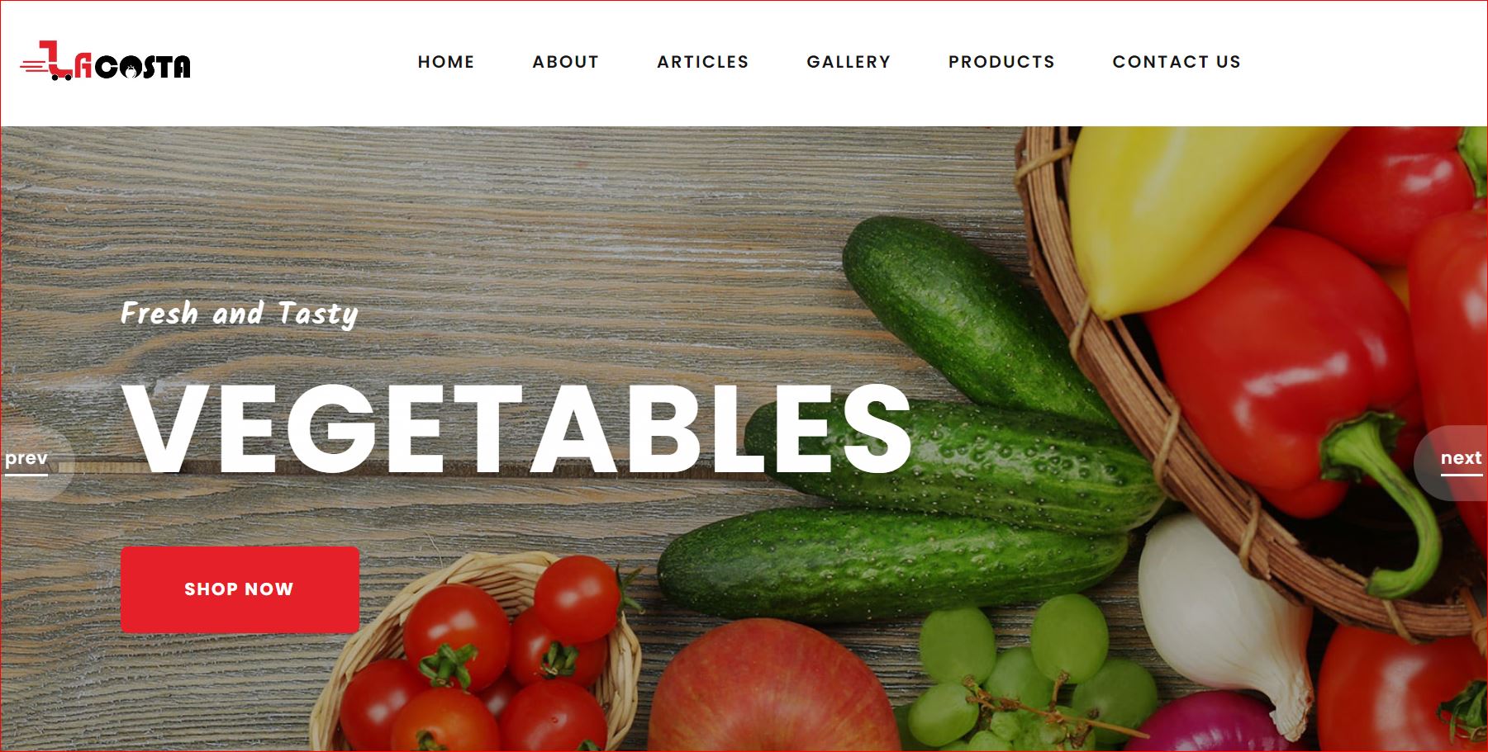Click the Fresh and Tasty tagline

point(240,314)
